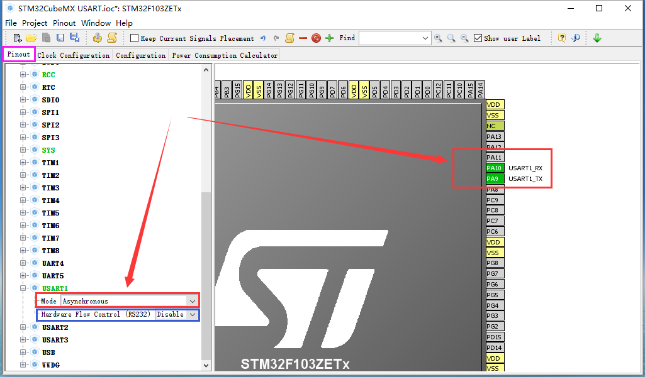The image size is (645, 377).
Task: Save the project with the floppy icon
Action: pos(60,38)
